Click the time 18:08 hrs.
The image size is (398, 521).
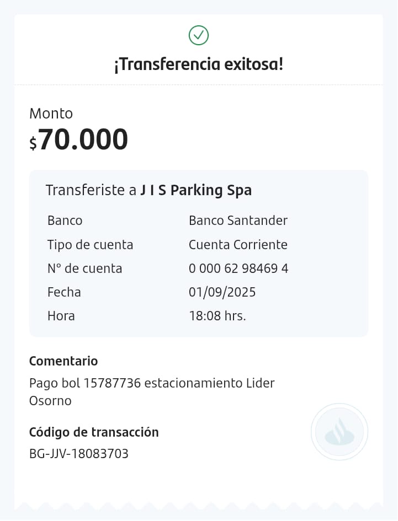(x=217, y=316)
